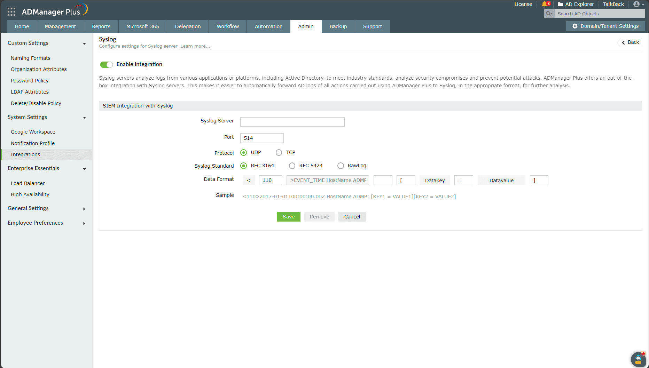Open Naming Formats in sidebar
The width and height of the screenshot is (649, 368).
pos(31,58)
